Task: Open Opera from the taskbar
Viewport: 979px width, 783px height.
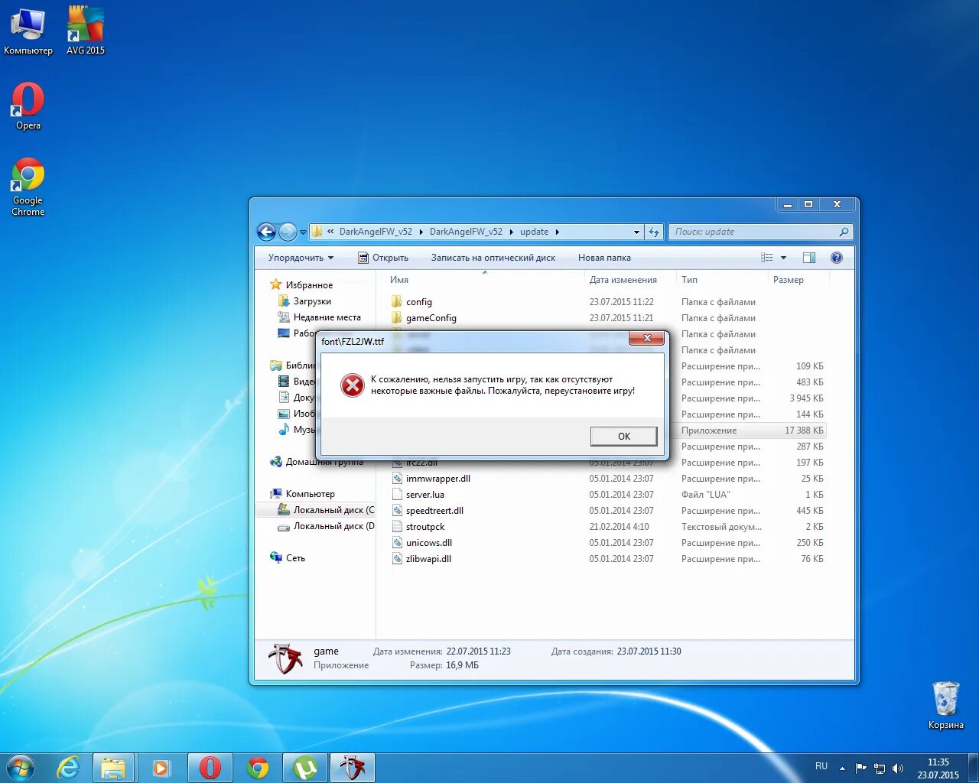Action: [210, 768]
